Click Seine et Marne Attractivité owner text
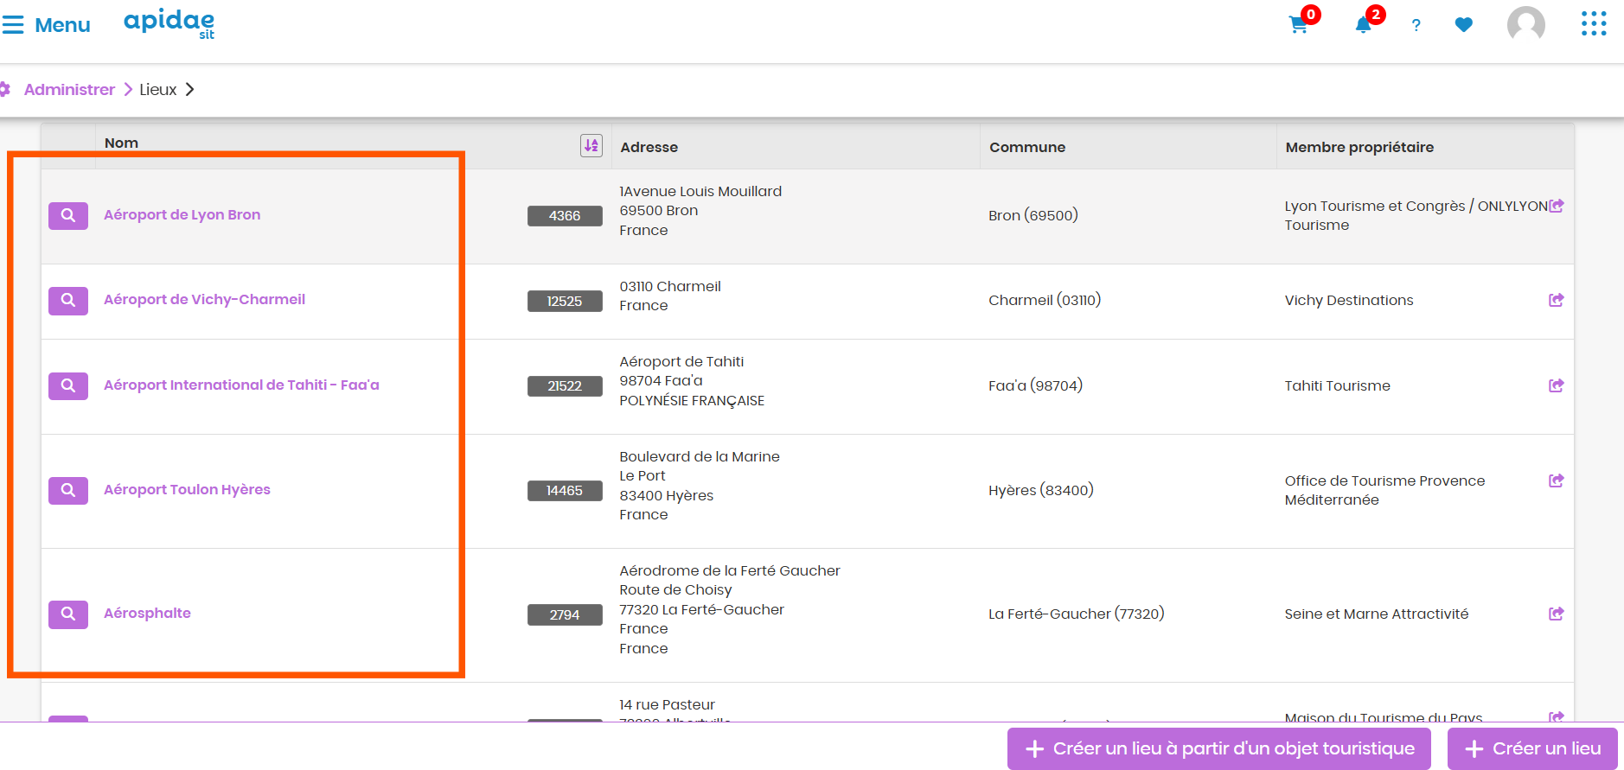1624x770 pixels. tap(1377, 614)
